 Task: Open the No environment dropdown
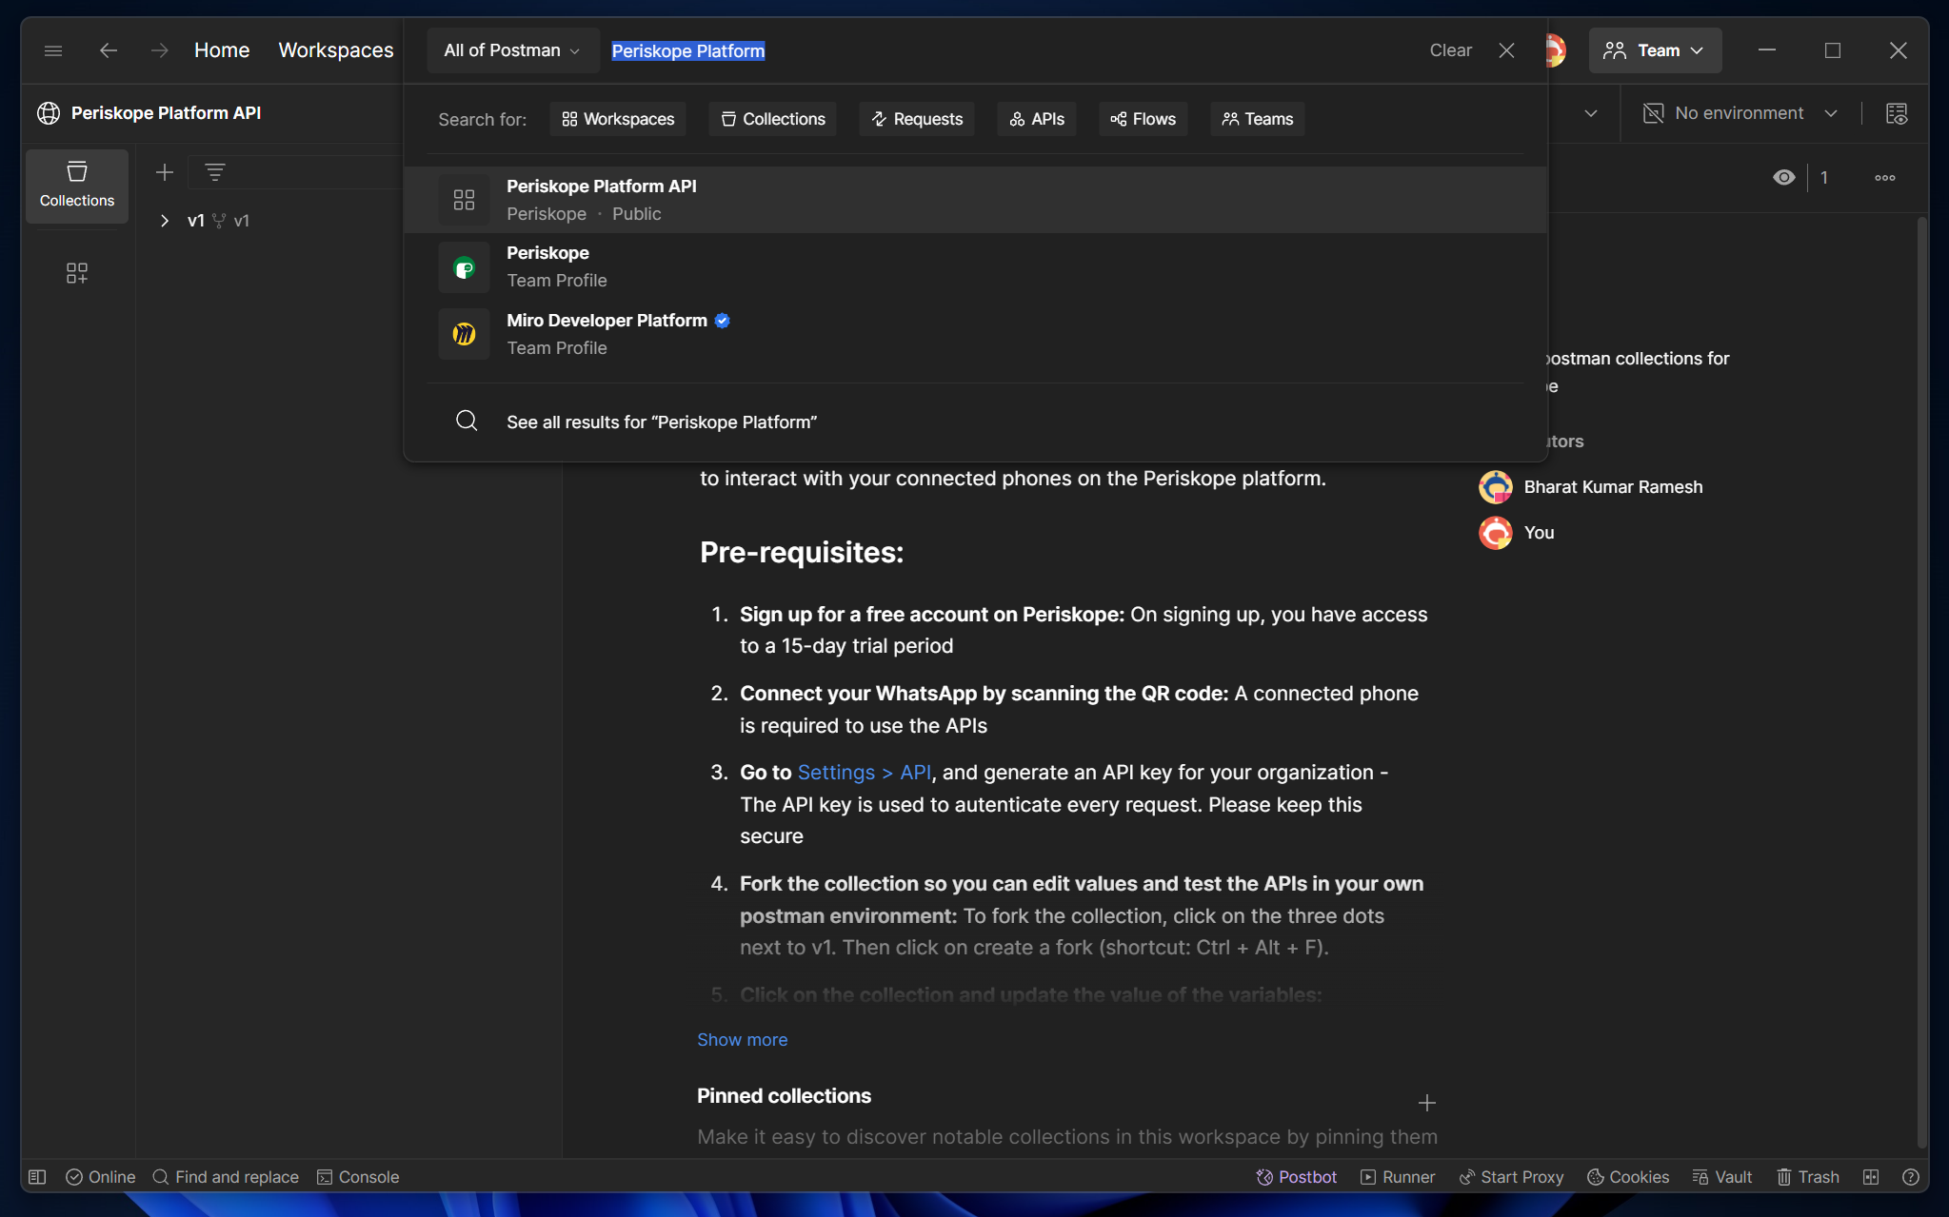tap(1740, 113)
